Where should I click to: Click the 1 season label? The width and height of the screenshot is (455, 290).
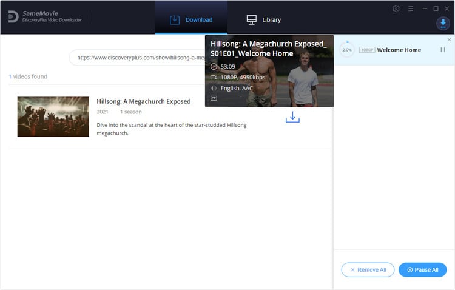click(x=131, y=112)
